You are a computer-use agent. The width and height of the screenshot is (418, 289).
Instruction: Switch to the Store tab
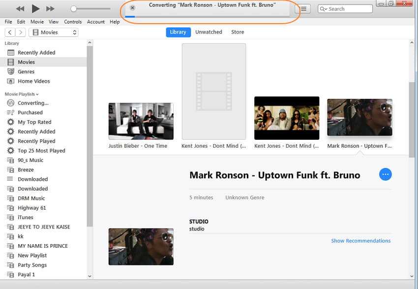coord(238,32)
